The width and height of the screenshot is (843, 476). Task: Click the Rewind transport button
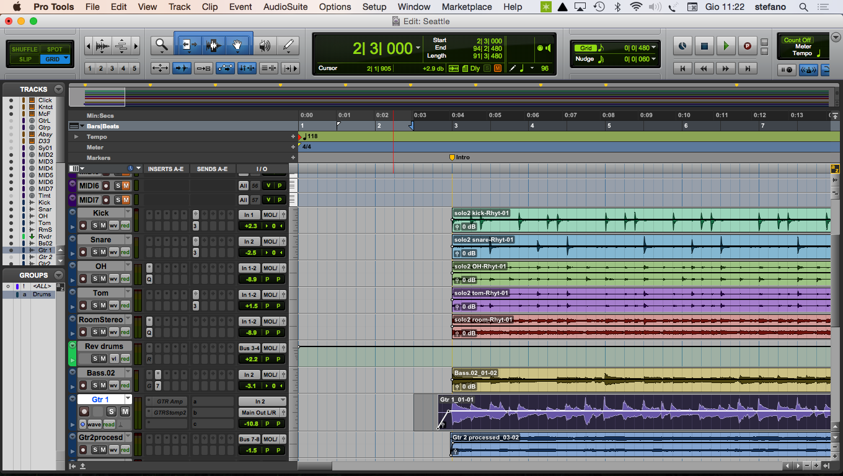pos(704,68)
